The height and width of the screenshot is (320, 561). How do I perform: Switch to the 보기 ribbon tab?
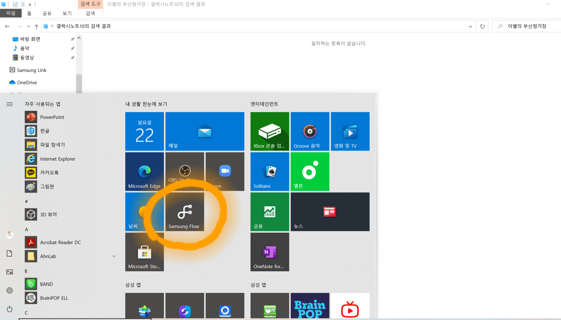67,13
